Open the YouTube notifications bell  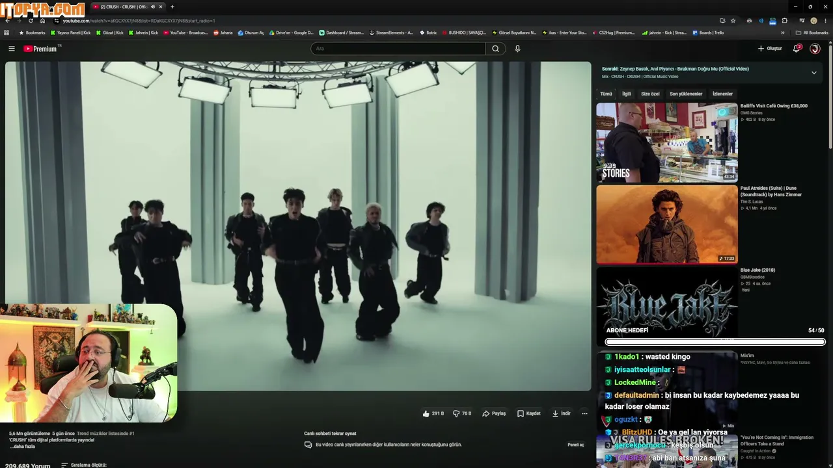click(797, 49)
